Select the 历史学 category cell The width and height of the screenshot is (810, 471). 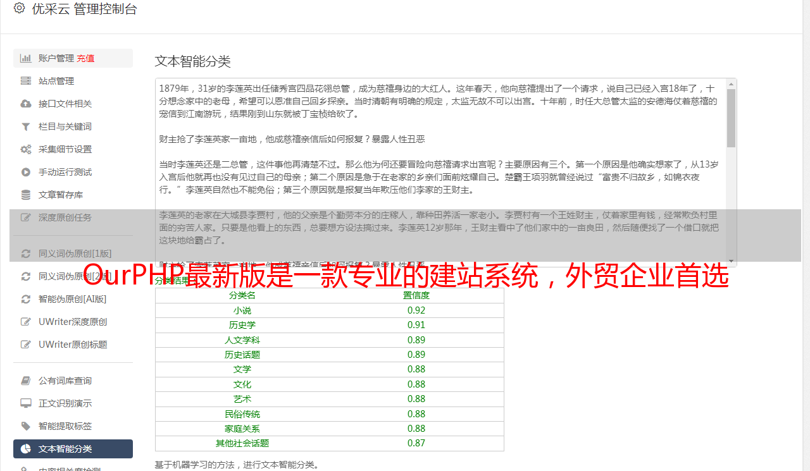coord(242,325)
